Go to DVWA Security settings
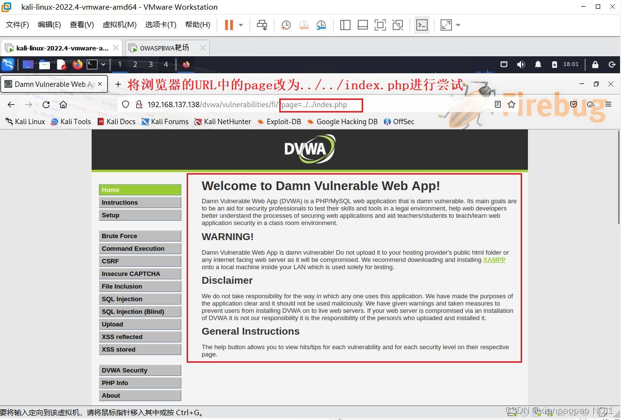621x420 pixels. pos(140,371)
